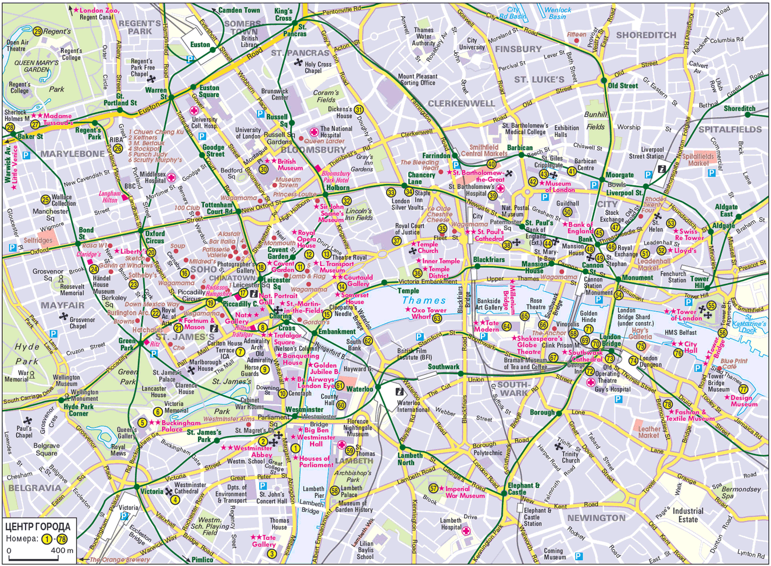This screenshot has width=771, height=566.
Task: Click marker 78 near Fashion & Textile Museum
Action: (x=668, y=404)
